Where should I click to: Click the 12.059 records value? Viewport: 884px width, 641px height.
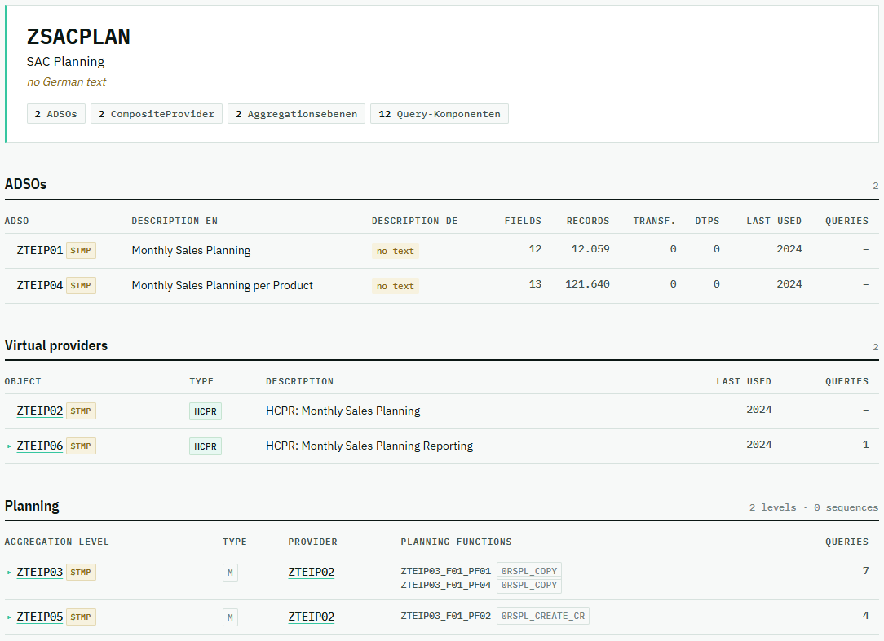click(x=590, y=249)
